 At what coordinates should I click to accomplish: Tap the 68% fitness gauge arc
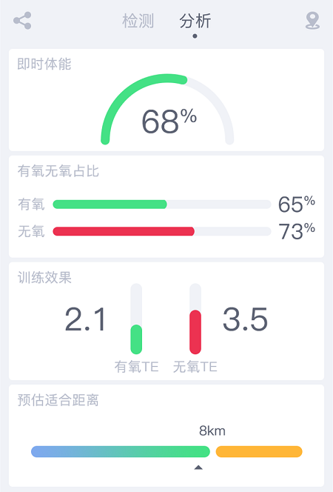pos(167,109)
